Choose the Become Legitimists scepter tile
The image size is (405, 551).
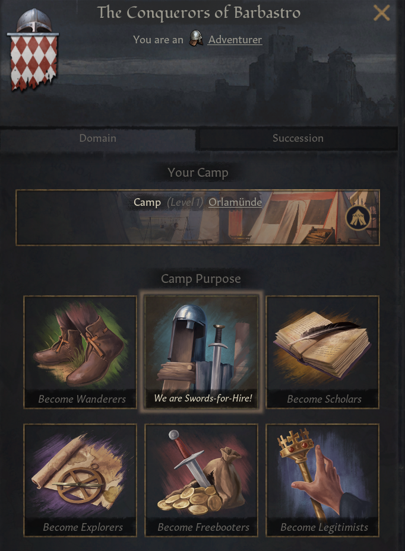(x=322, y=480)
